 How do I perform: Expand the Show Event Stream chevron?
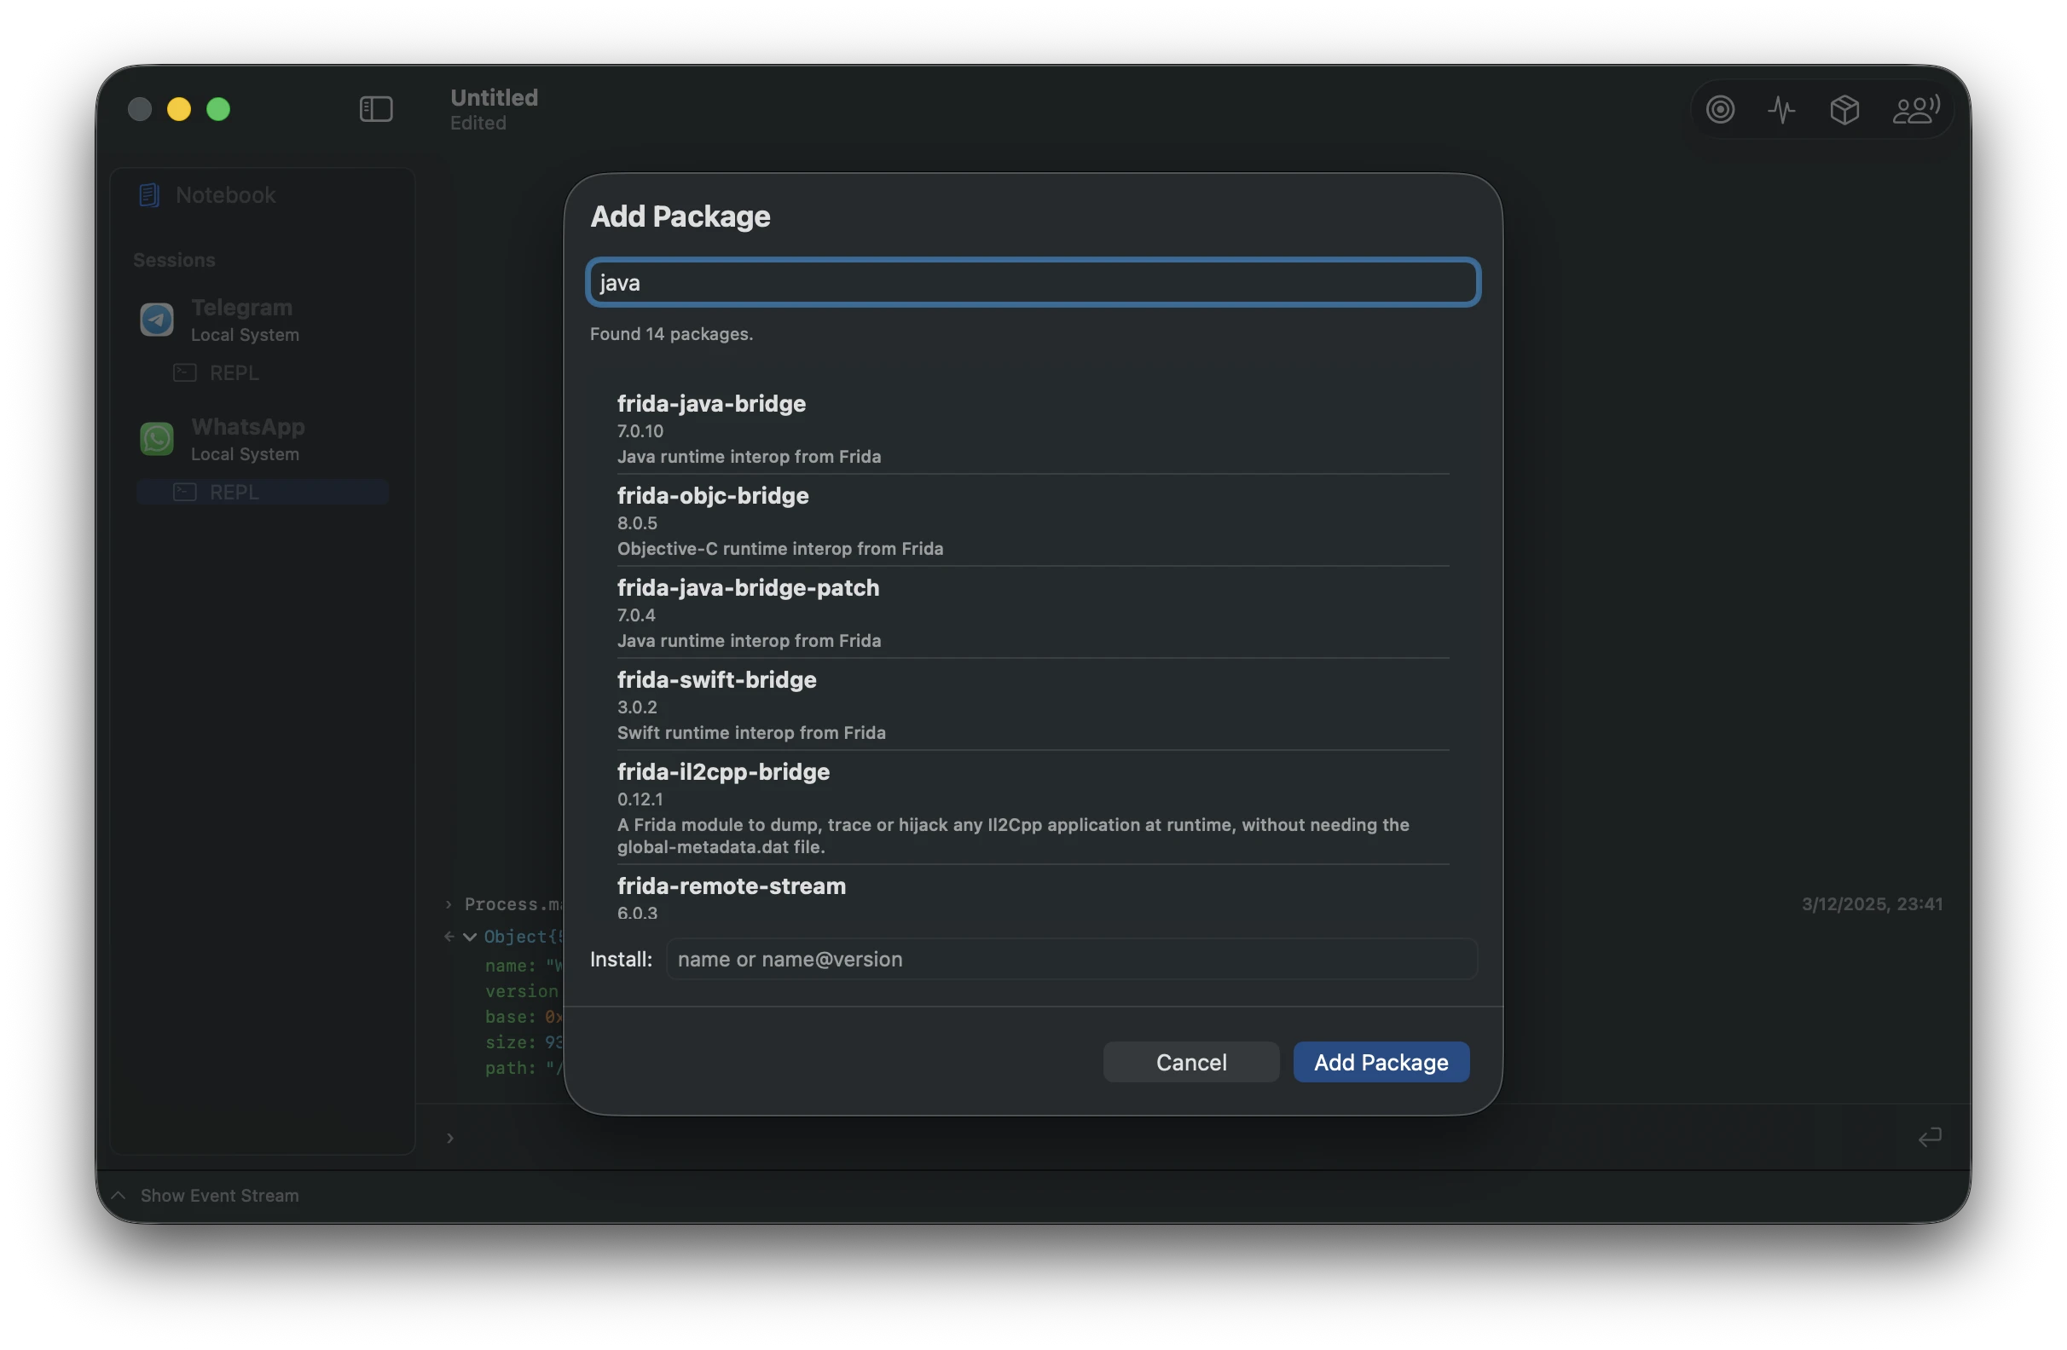point(119,1196)
